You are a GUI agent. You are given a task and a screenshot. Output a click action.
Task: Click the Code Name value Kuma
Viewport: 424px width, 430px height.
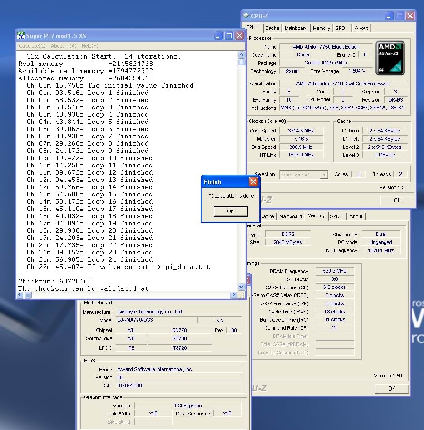(x=303, y=54)
